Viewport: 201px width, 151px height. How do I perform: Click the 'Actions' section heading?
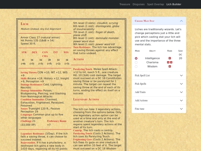click(79, 59)
